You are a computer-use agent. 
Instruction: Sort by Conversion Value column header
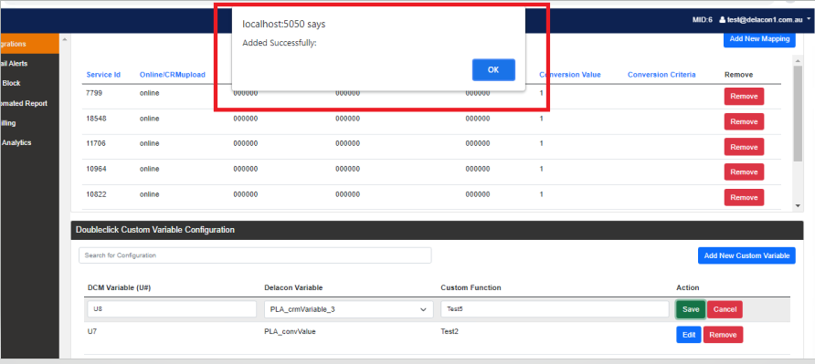pos(569,75)
